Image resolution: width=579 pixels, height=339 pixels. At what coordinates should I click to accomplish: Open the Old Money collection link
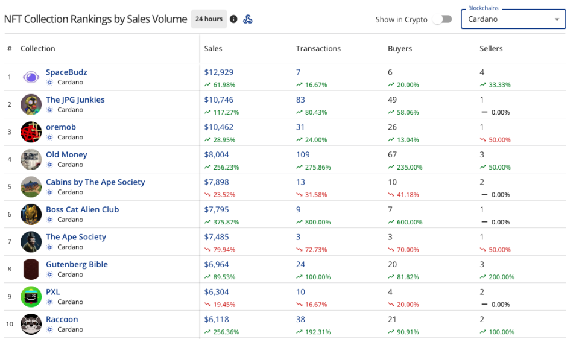tap(66, 155)
